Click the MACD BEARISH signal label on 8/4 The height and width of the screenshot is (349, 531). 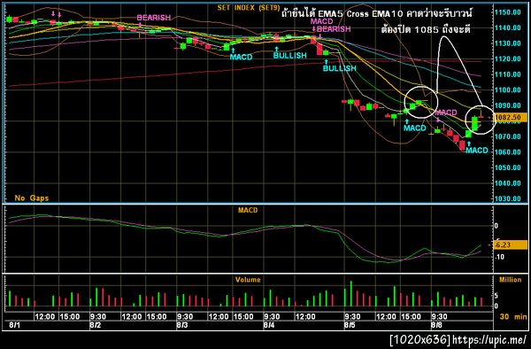pyautogui.click(x=331, y=26)
